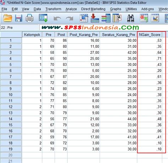
Task: Open the Analyze menu
Action: click(71, 9)
